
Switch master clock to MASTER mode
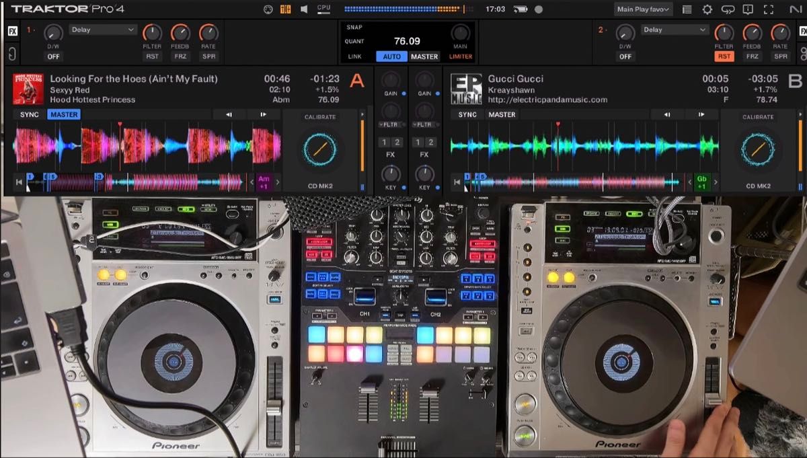click(424, 56)
